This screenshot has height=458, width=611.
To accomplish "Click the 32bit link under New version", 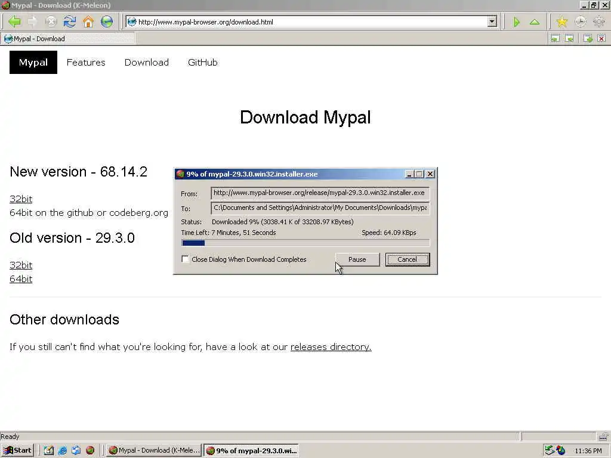I will coord(21,199).
